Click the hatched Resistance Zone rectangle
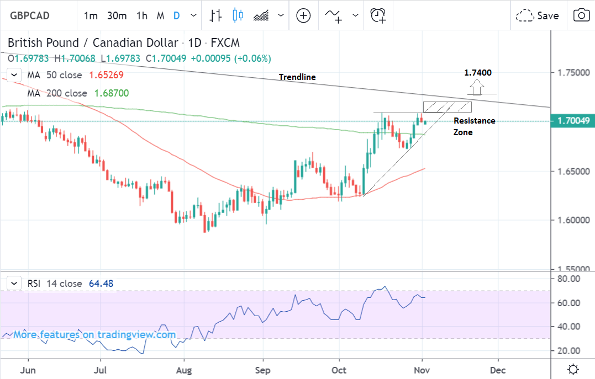Screen dimensions: 595x379 447,106
